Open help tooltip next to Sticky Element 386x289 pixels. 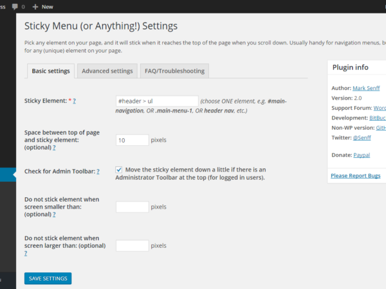(75, 101)
